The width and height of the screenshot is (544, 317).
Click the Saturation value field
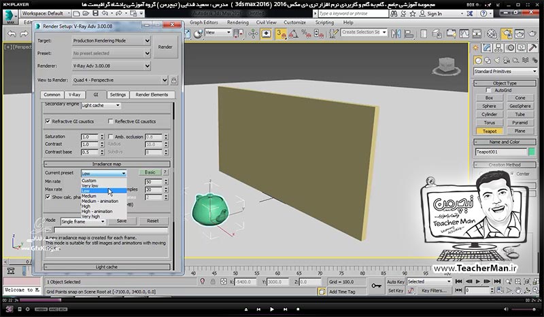pos(90,137)
